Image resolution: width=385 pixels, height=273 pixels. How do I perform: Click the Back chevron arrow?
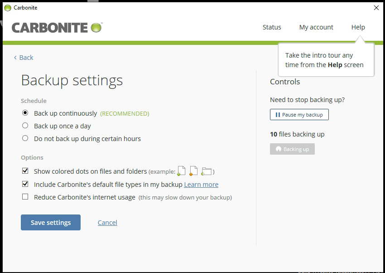pyautogui.click(x=15, y=58)
